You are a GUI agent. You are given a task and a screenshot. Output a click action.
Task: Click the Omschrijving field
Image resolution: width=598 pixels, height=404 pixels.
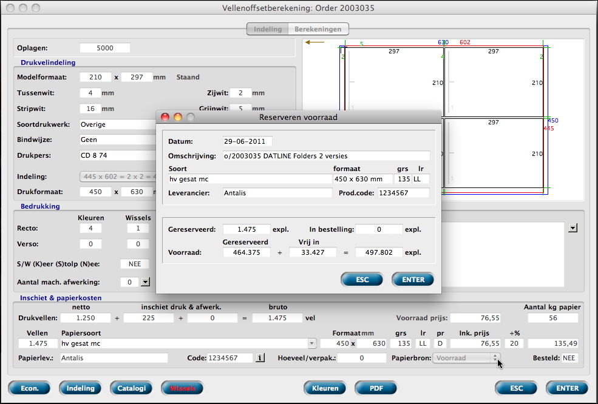click(327, 156)
